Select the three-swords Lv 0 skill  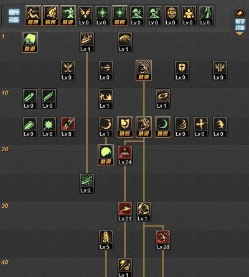coord(220,70)
